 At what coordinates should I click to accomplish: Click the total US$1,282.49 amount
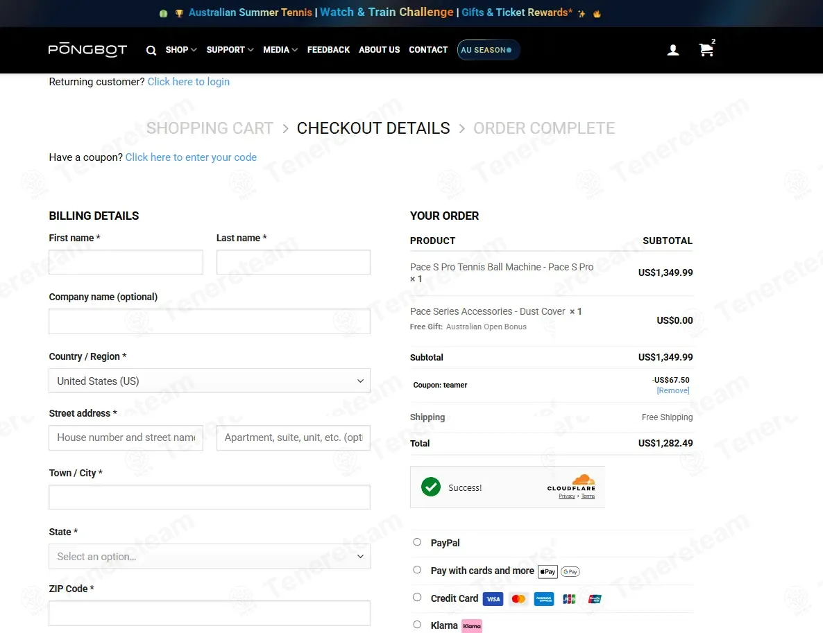665,443
